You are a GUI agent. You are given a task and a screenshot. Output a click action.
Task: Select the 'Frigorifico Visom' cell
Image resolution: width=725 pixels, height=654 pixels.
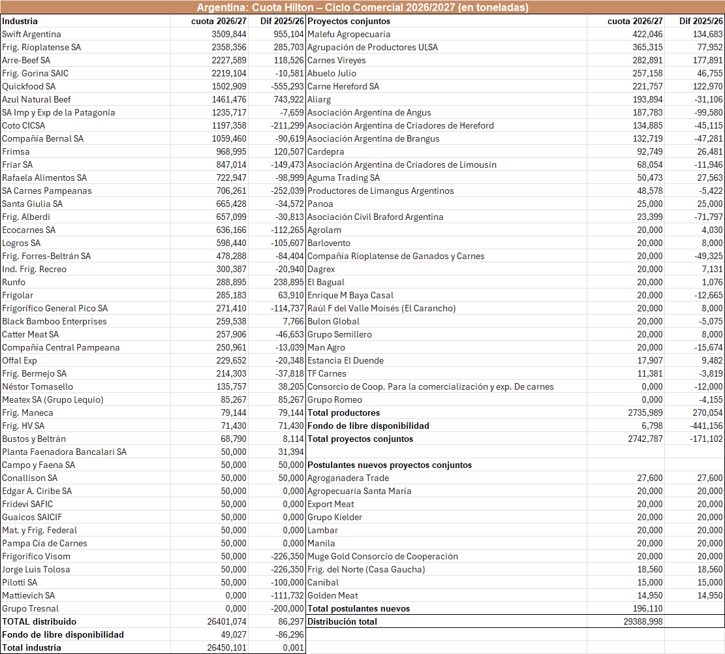85,556
